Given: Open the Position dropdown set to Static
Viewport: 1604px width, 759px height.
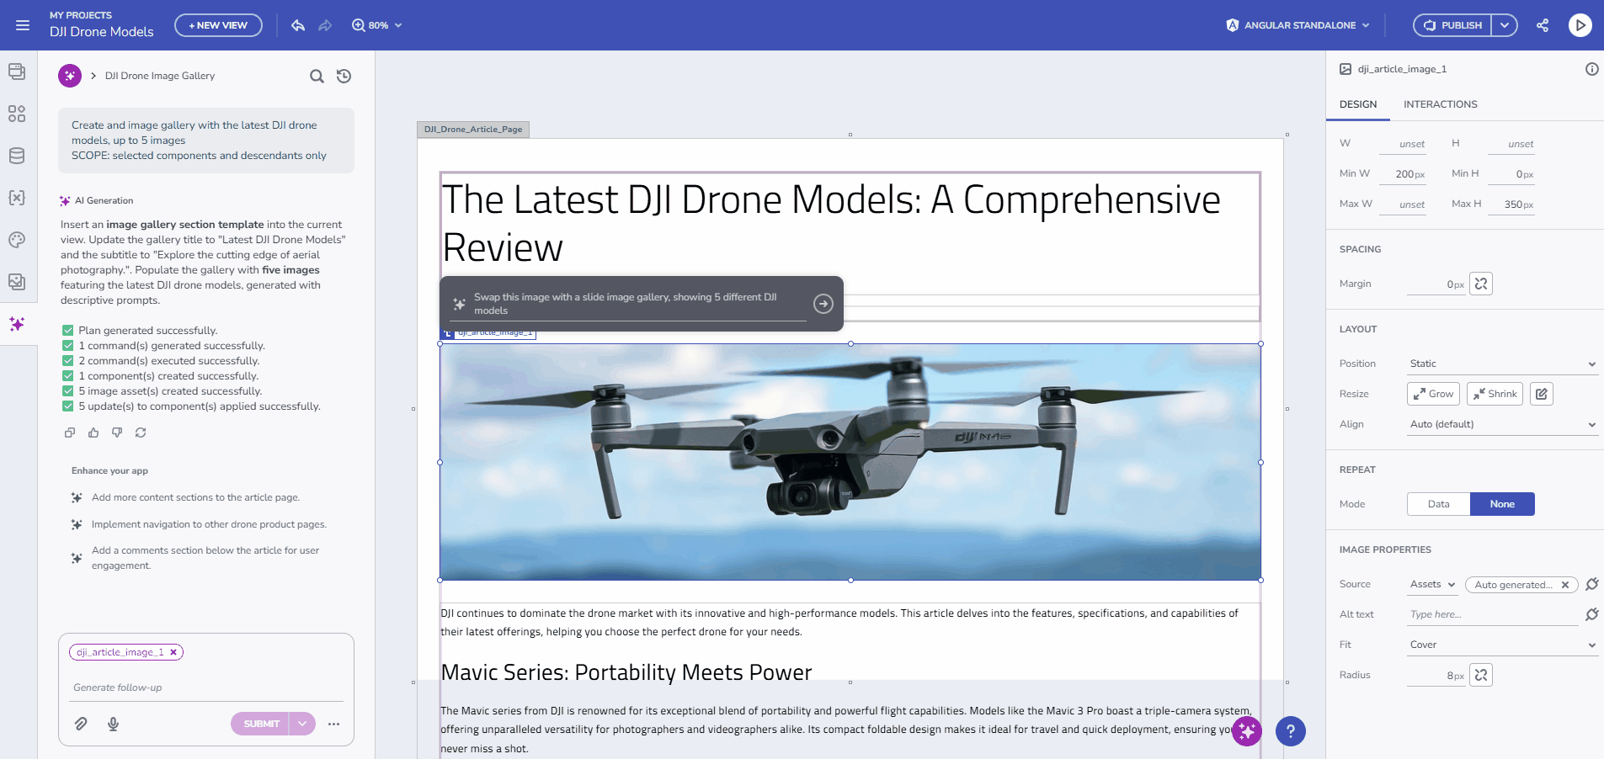Looking at the screenshot, I should point(1502,363).
